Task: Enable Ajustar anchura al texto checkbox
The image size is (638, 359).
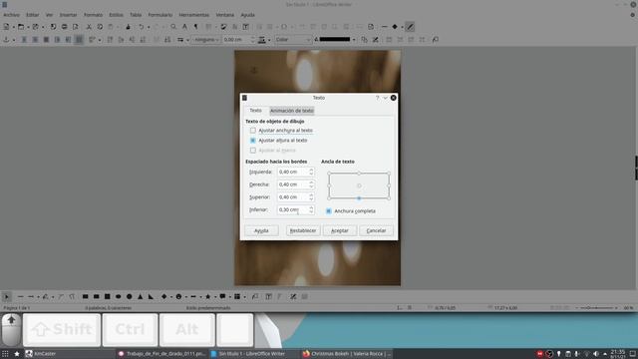Action: click(x=252, y=131)
